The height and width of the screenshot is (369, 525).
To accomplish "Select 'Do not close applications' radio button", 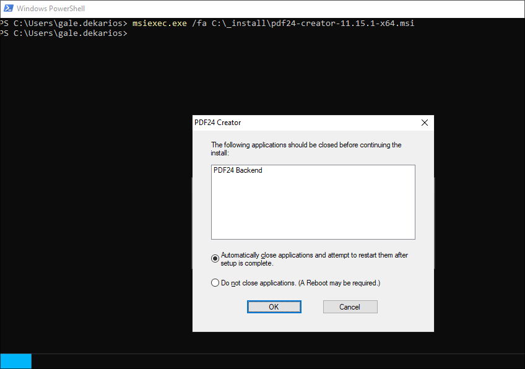I will click(215, 282).
